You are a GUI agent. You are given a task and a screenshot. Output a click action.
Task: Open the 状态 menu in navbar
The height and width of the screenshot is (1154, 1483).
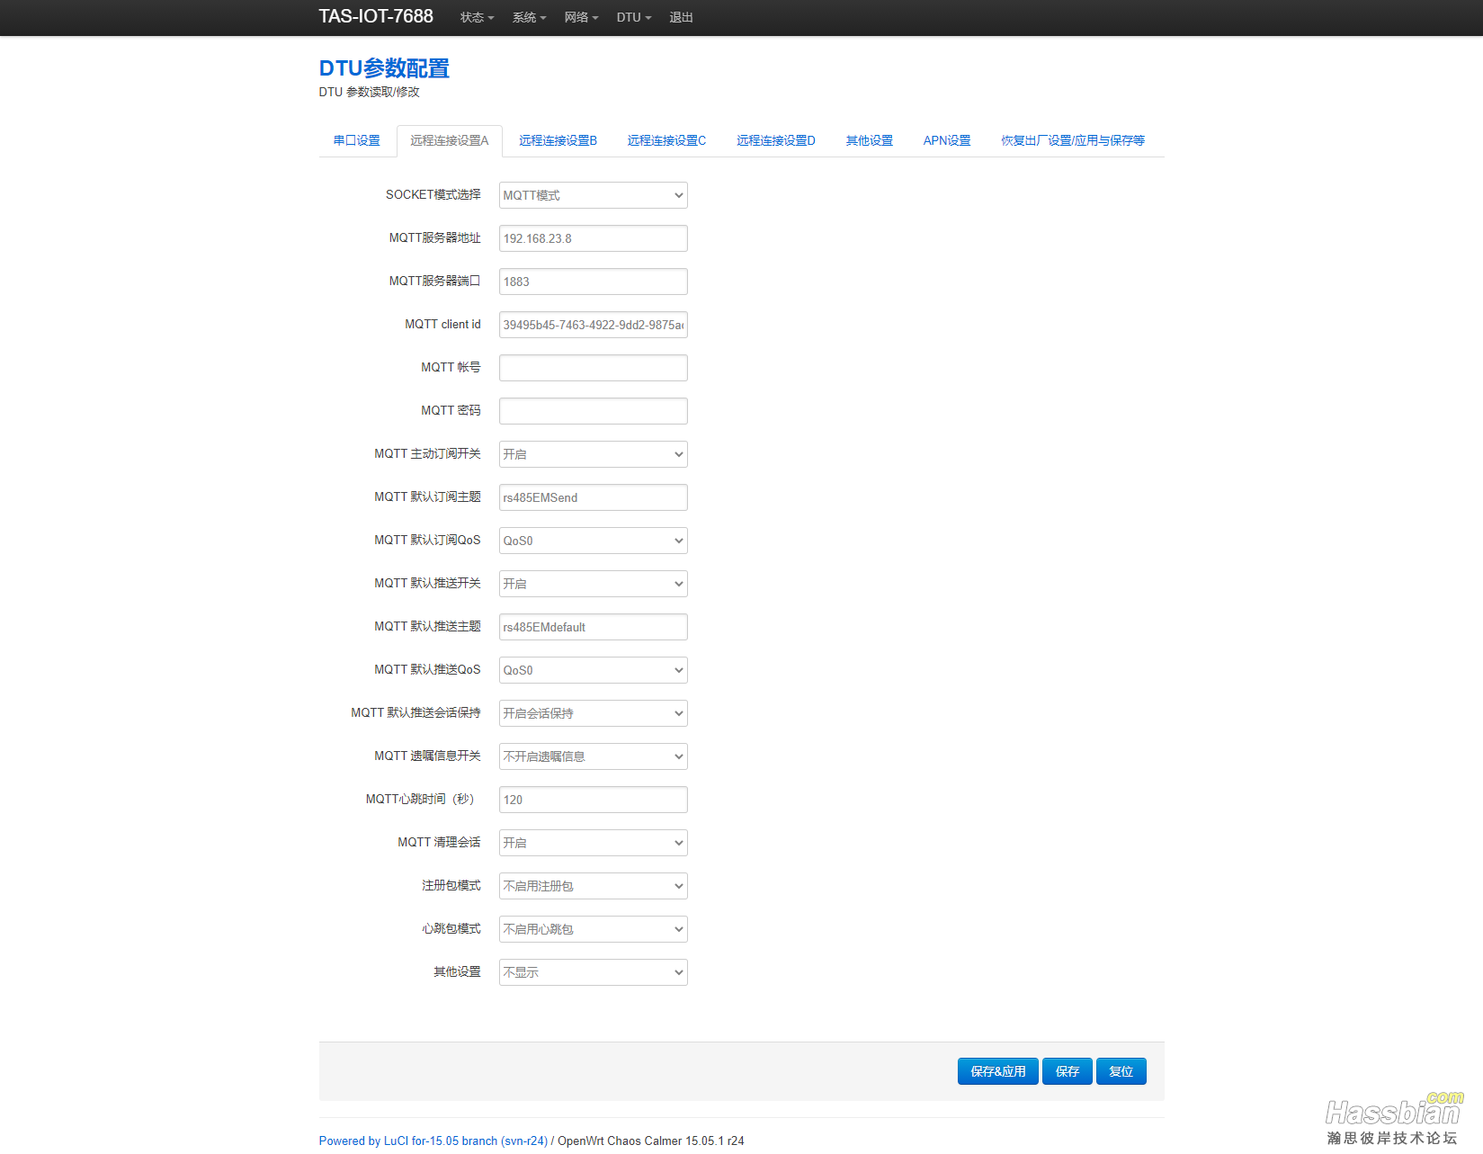[477, 17]
